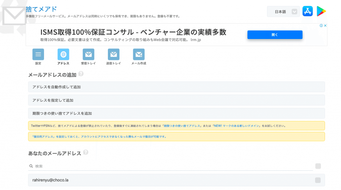The image size is (341, 190).
Task: Toggle the select-all checkbox beside search bar
Action: coord(318,166)
